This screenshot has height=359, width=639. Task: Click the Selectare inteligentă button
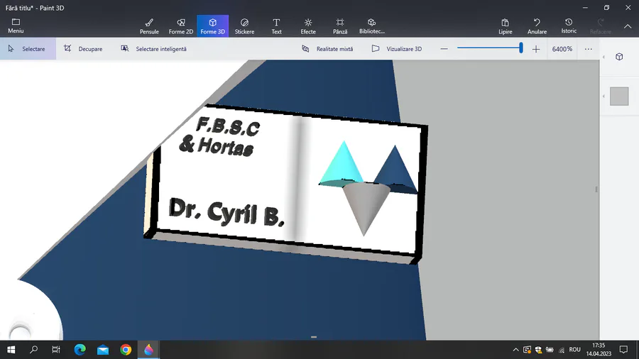pyautogui.click(x=153, y=49)
